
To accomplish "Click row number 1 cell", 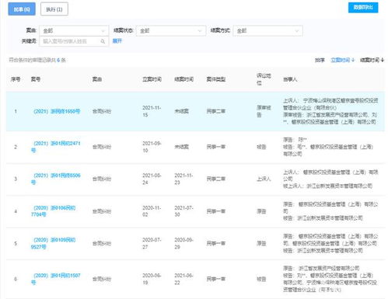I will pyautogui.click(x=16, y=111).
